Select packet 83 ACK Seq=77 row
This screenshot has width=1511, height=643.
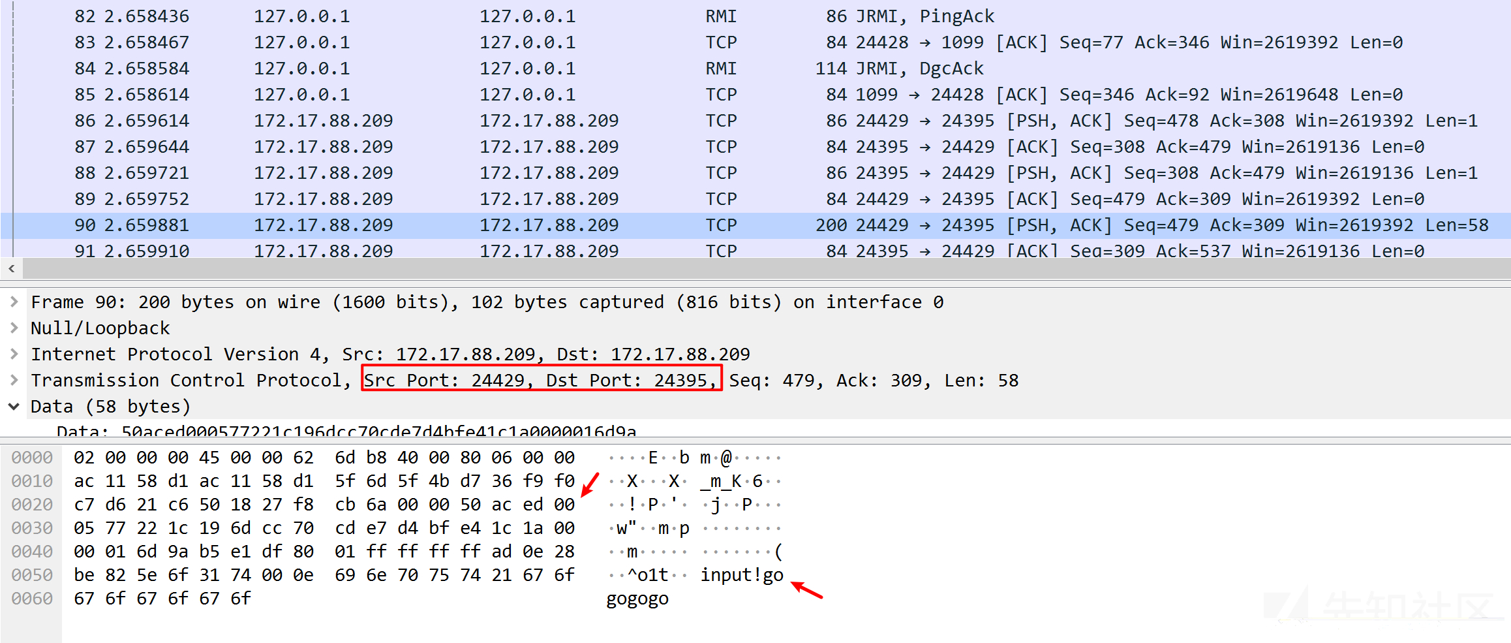coord(755,42)
